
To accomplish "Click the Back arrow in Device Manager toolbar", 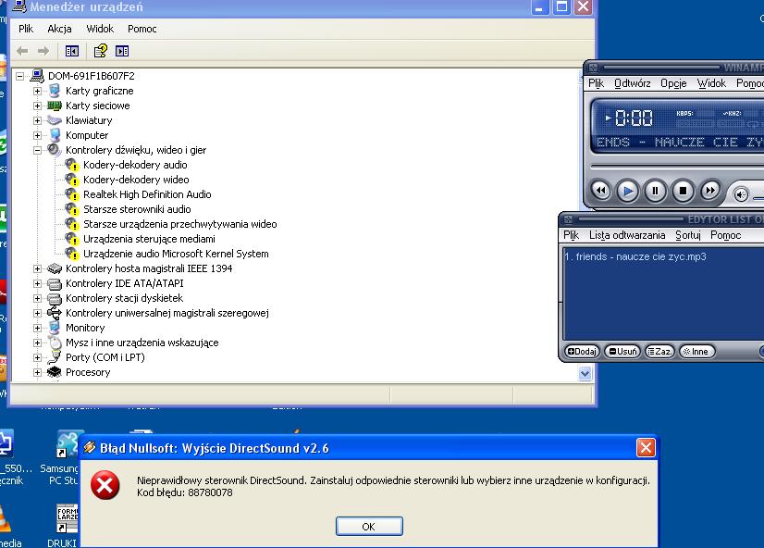I will (x=22, y=51).
